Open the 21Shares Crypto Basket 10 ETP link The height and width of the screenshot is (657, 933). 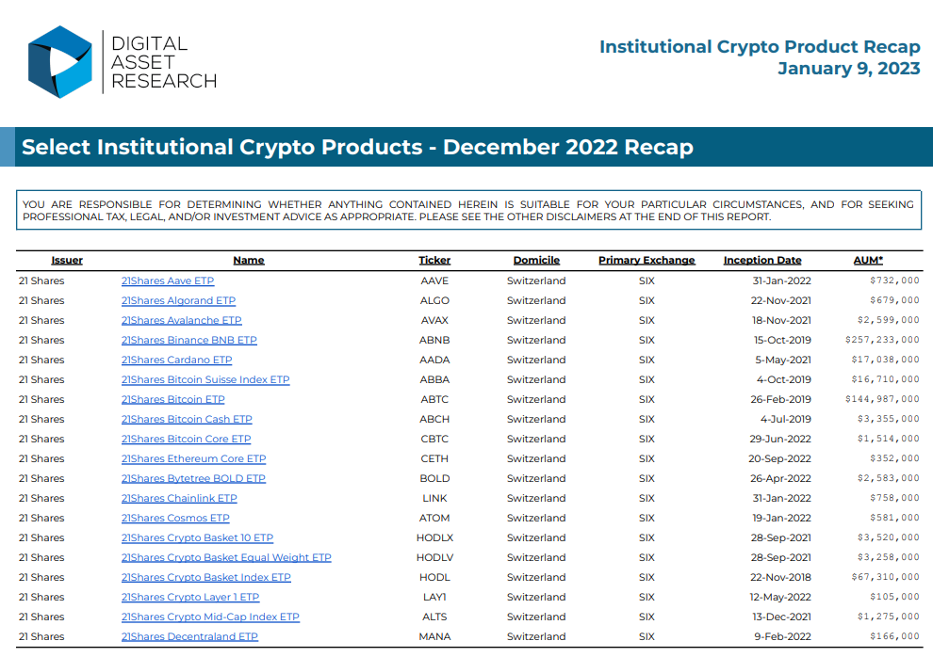(198, 537)
